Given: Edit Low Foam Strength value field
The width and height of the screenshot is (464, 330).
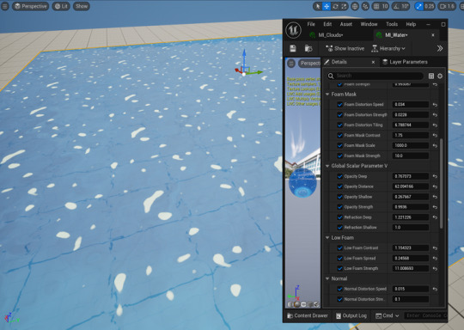Looking at the screenshot, I should [411, 268].
